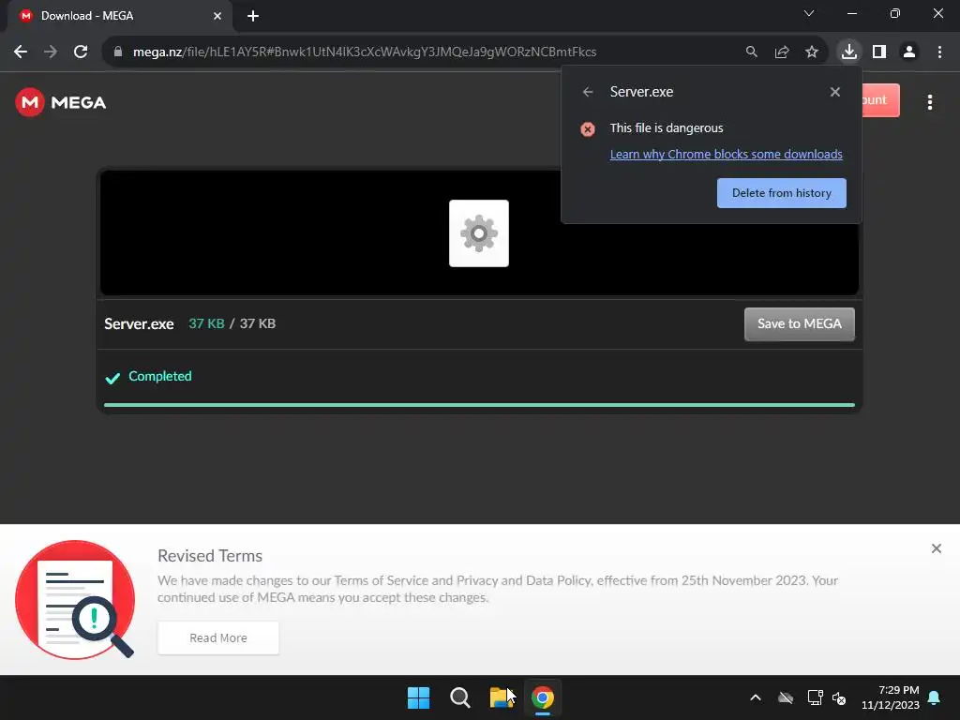
Task: Click Delete from history button
Action: click(782, 193)
